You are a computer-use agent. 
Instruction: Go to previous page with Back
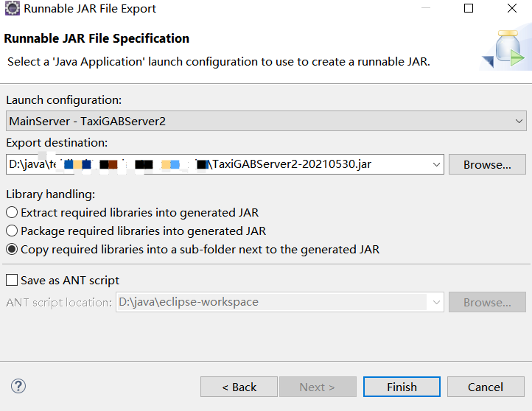tap(239, 387)
